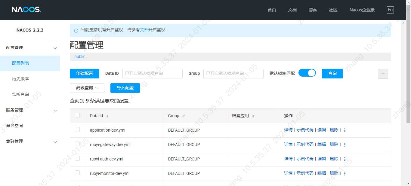
Task: Open 博客 in top navigation
Action: coord(313,10)
